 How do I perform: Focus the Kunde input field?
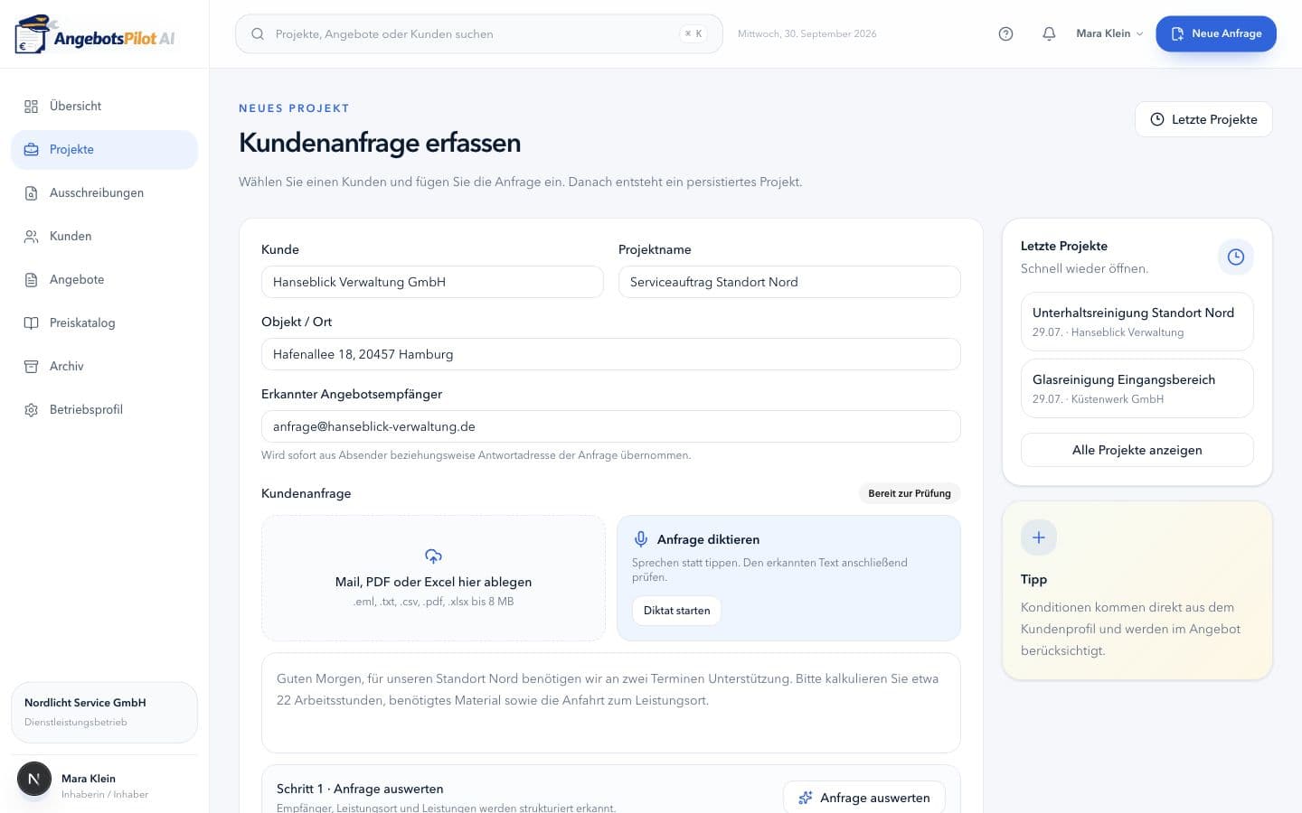point(432,282)
